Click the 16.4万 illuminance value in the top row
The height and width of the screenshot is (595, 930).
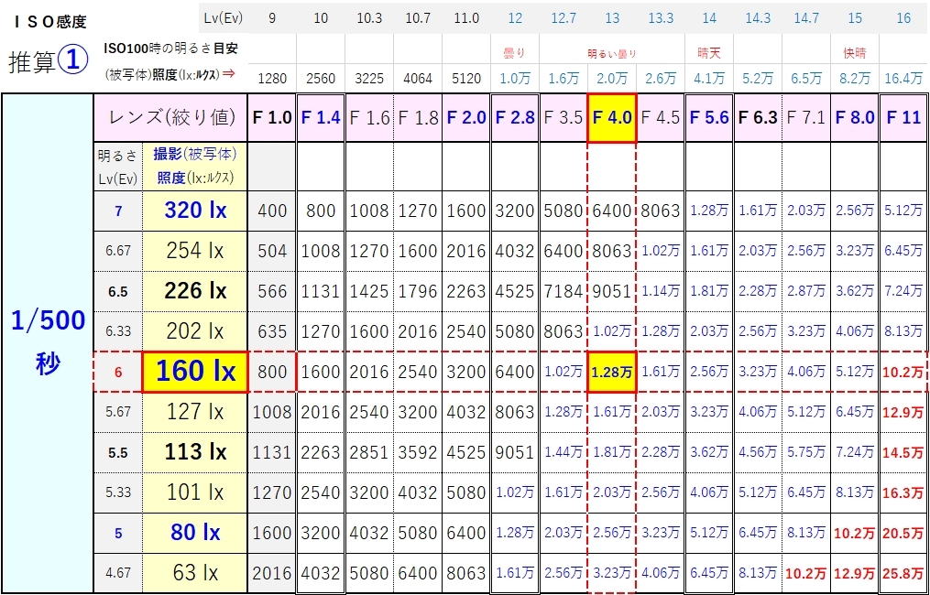click(903, 78)
